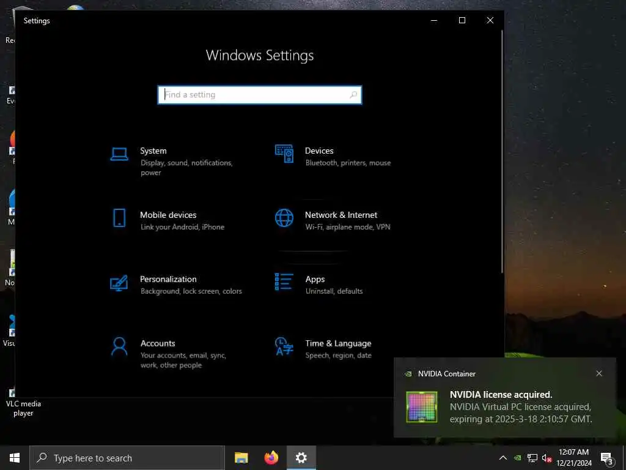Minimize the Settings window
Viewport: 626px width, 470px height.
[x=434, y=20]
